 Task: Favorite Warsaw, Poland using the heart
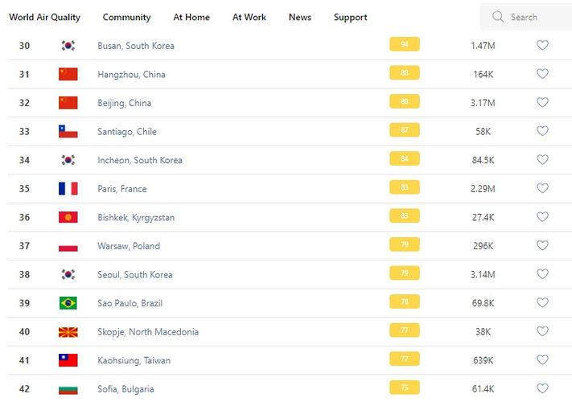point(542,246)
